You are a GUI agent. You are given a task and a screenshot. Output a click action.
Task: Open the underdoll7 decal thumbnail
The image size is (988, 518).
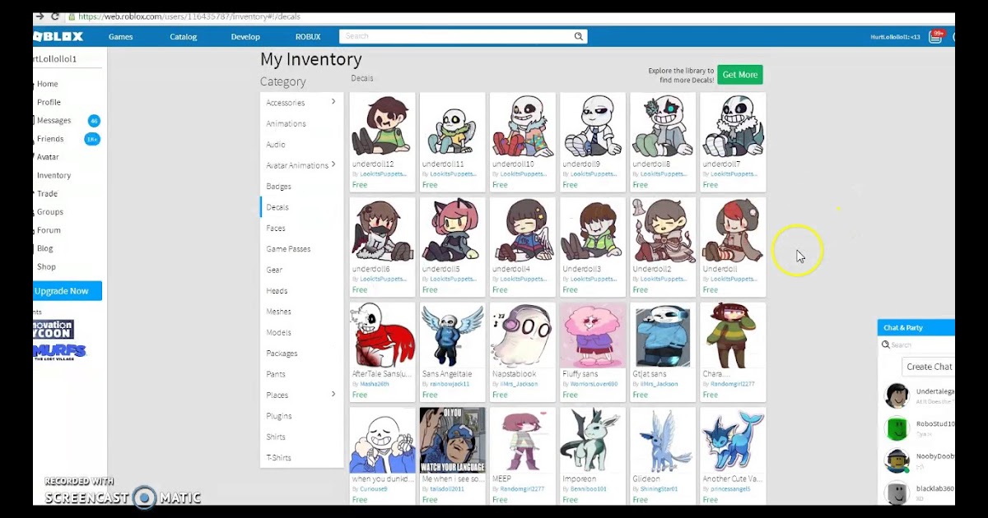[x=733, y=125]
